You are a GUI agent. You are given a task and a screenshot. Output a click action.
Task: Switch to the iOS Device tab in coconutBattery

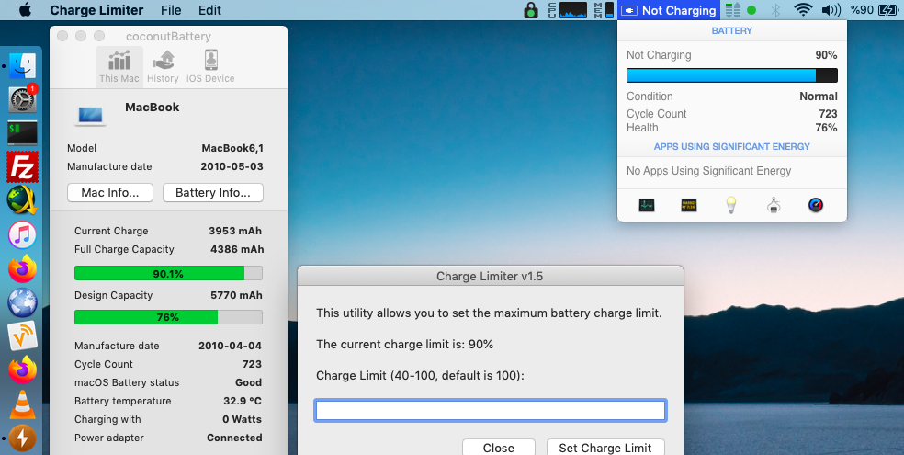click(x=210, y=67)
